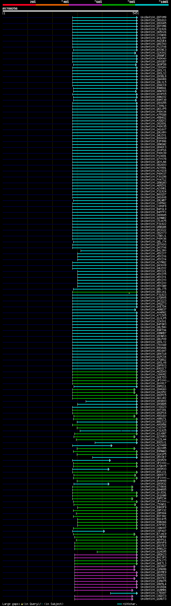The image size is (171, 606).
Task: Select hit label UniRef100_A7IZK5
Action: point(153,316)
